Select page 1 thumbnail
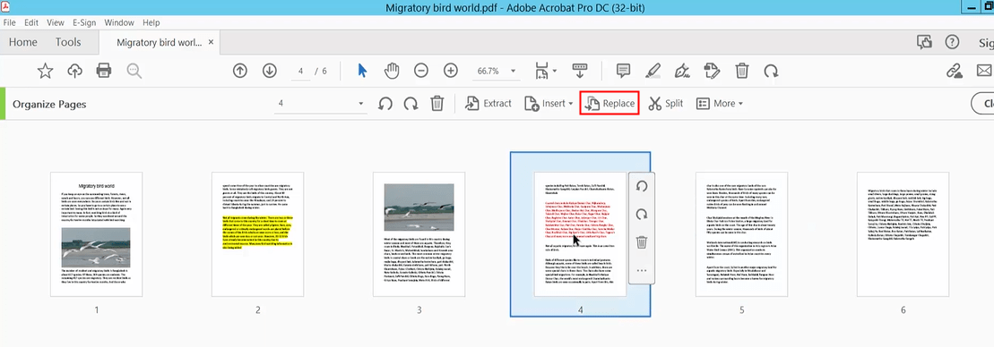This screenshot has height=347, width=994. tap(97, 233)
